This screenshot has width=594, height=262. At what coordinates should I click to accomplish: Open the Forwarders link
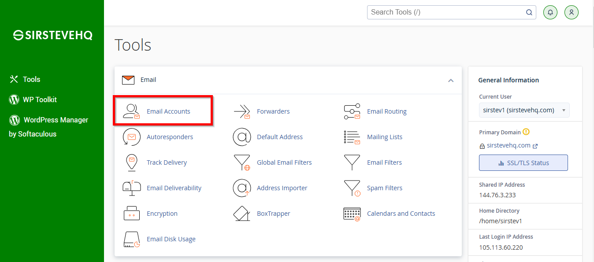point(273,111)
